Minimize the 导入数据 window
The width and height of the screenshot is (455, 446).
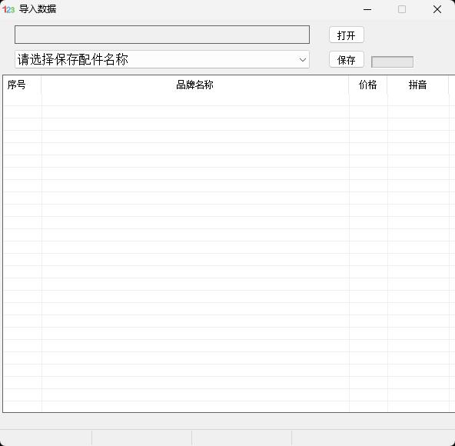tap(367, 9)
